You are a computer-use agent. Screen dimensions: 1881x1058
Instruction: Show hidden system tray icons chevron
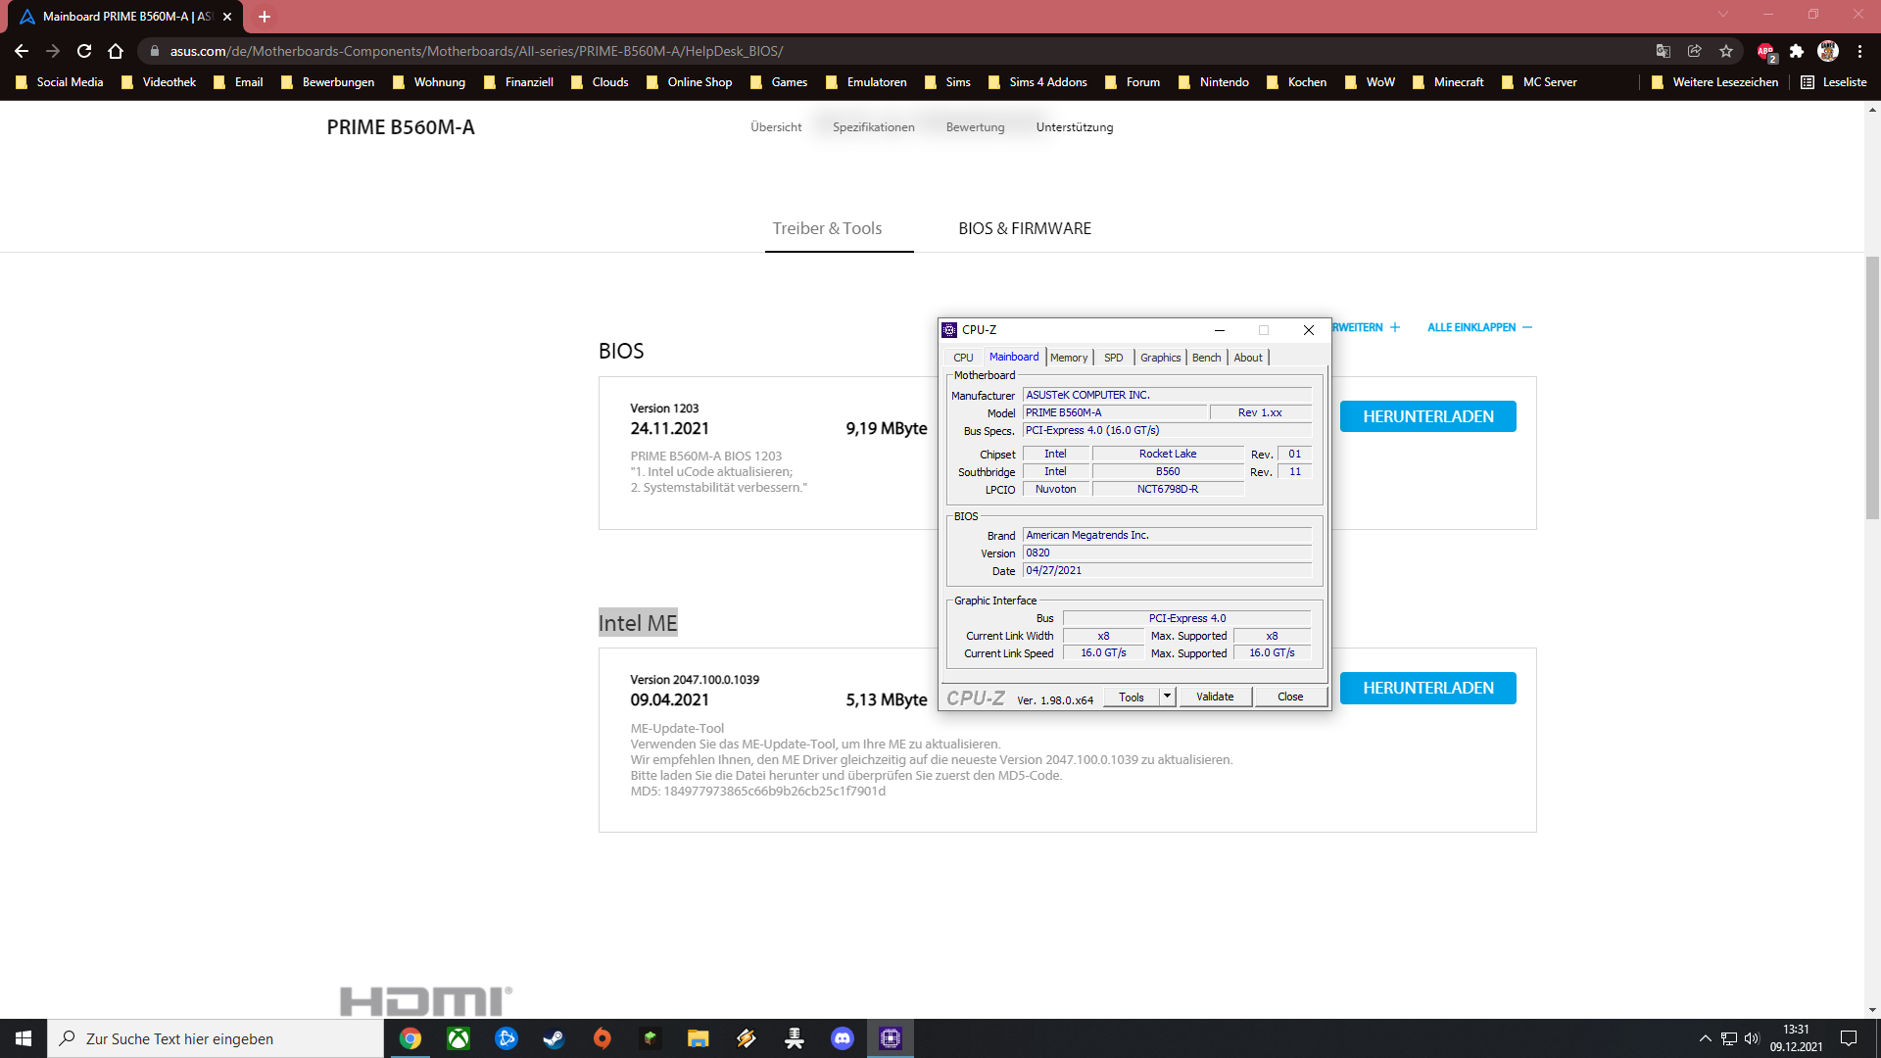(x=1705, y=1038)
